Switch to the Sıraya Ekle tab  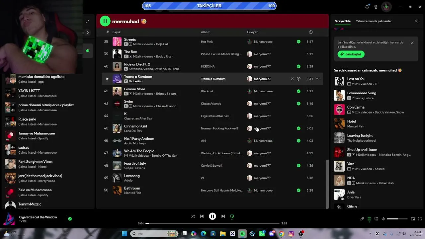(343, 21)
